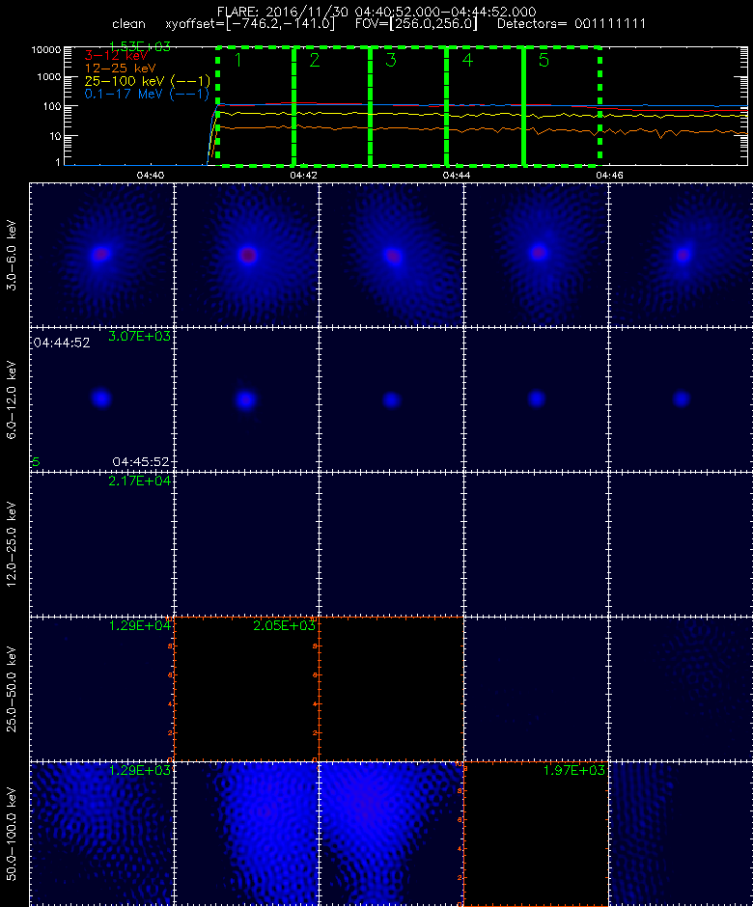Screen dimensions: 753x907
Task: Click the 04:40 time axis label
Action: point(151,176)
